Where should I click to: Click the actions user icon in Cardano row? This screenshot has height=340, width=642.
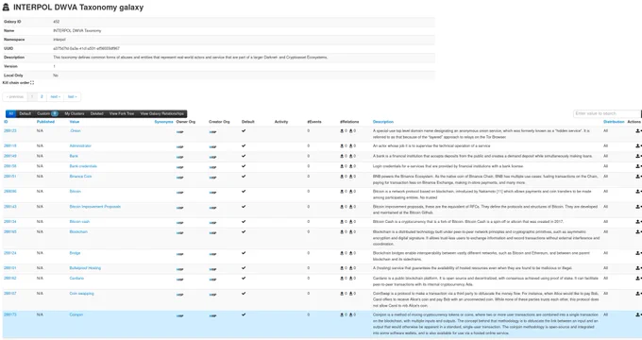pos(637,279)
